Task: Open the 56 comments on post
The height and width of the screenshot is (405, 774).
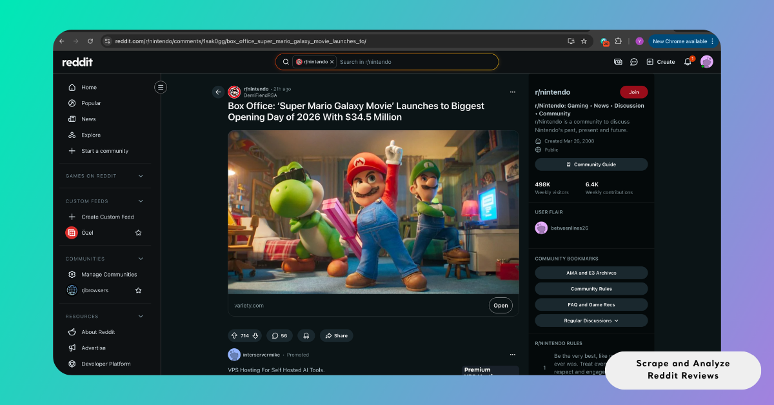Action: coord(279,335)
